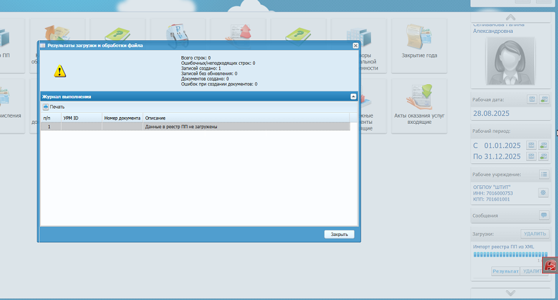Open messages via Сообщения speech bubble icon
This screenshot has height=300, width=558.
click(x=544, y=215)
